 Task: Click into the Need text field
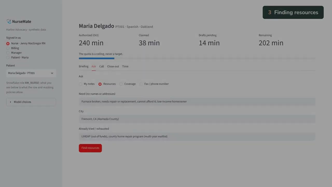pyautogui.click(x=197, y=102)
